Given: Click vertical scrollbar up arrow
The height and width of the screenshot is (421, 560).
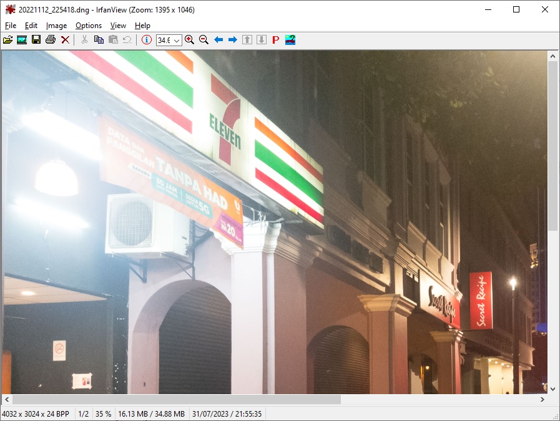Looking at the screenshot, I should pos(553,56).
